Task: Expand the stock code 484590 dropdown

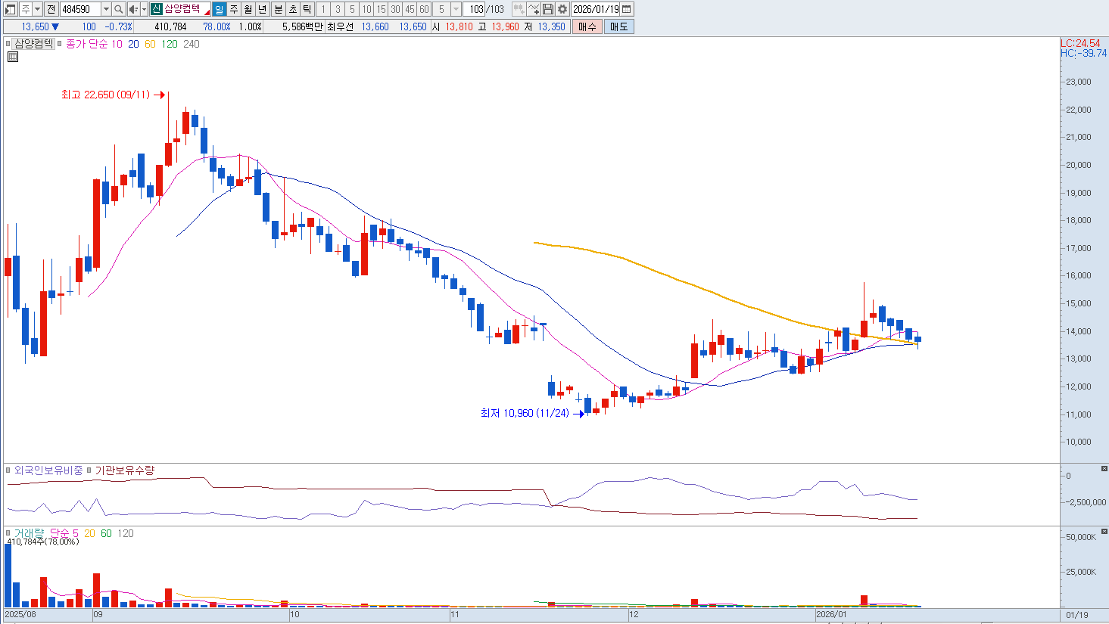Action: pyautogui.click(x=106, y=9)
